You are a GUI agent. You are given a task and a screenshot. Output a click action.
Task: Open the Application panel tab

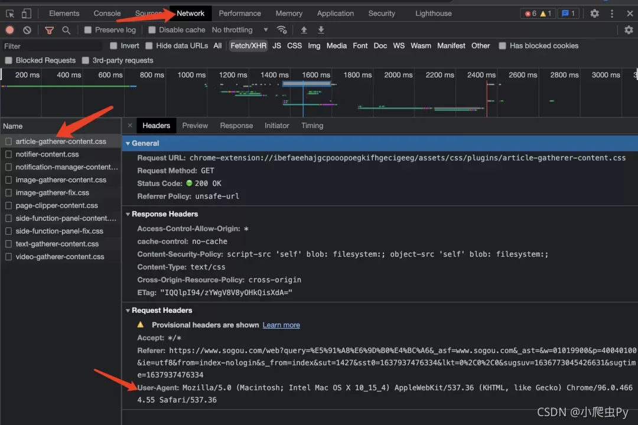[336, 14]
